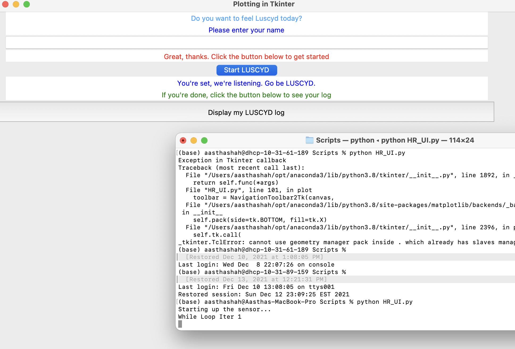Screen dimensions: 515x349
Task: Click '[Restored Dec 13, 2021 at 12:21:31 PM]' line
Action: click(256, 279)
